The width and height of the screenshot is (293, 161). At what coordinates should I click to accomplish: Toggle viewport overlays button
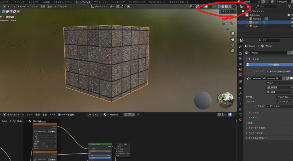pyautogui.click(x=206, y=7)
